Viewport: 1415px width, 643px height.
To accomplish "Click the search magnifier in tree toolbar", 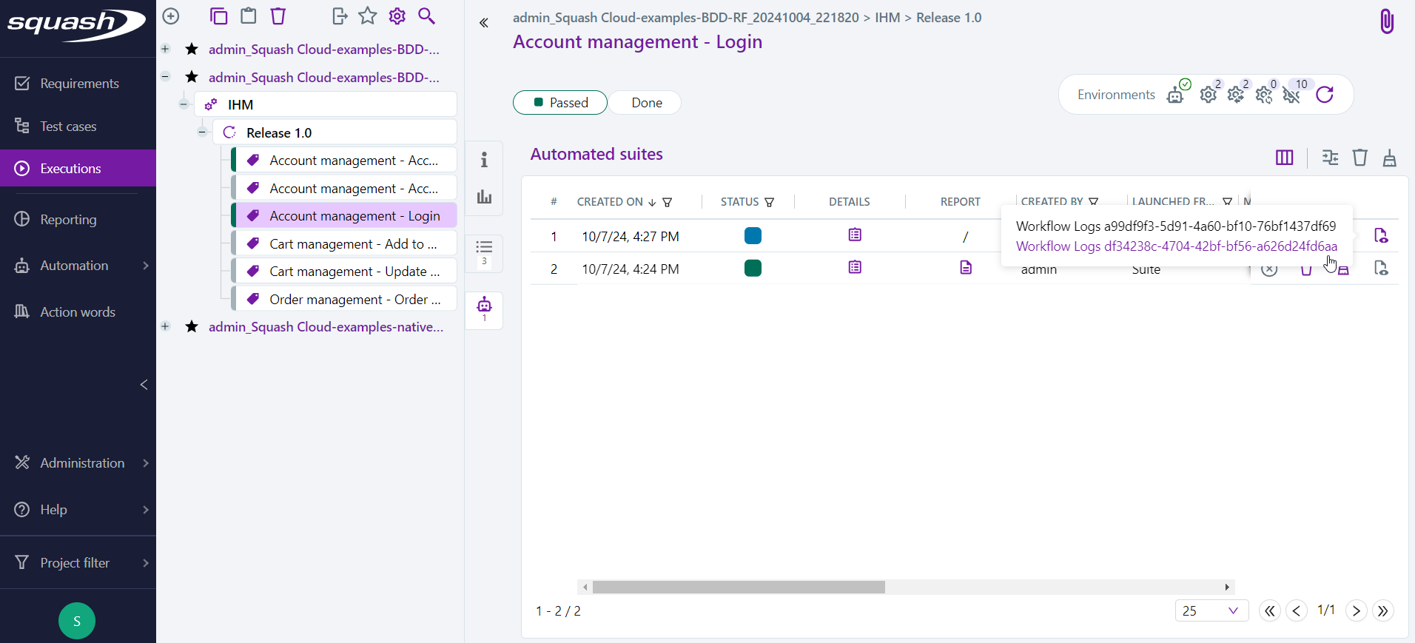I will click(426, 16).
